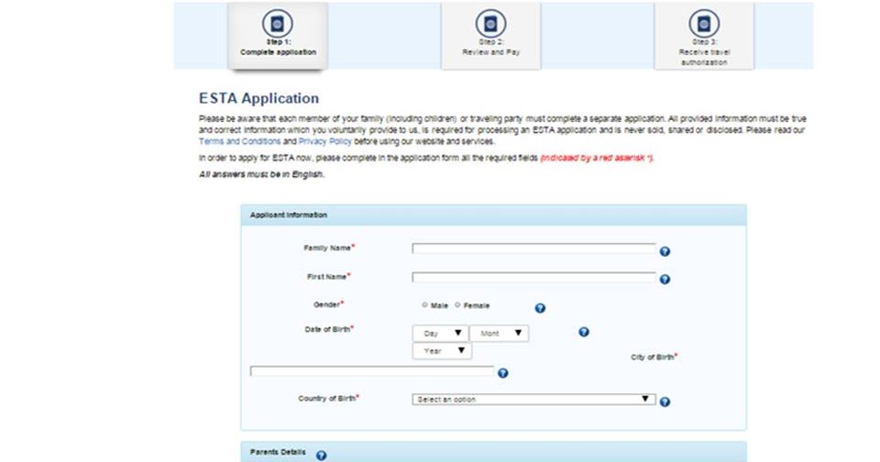This screenshot has width=880, height=462.
Task: Click 'All answers must be in English' text
Action: pyautogui.click(x=261, y=174)
